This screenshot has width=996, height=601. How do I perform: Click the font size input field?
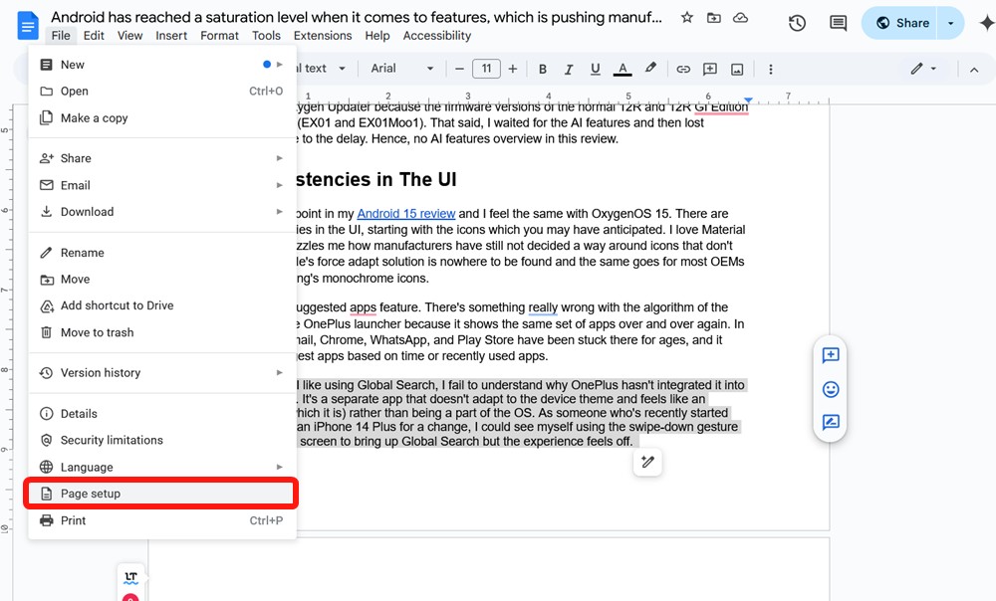tap(486, 69)
